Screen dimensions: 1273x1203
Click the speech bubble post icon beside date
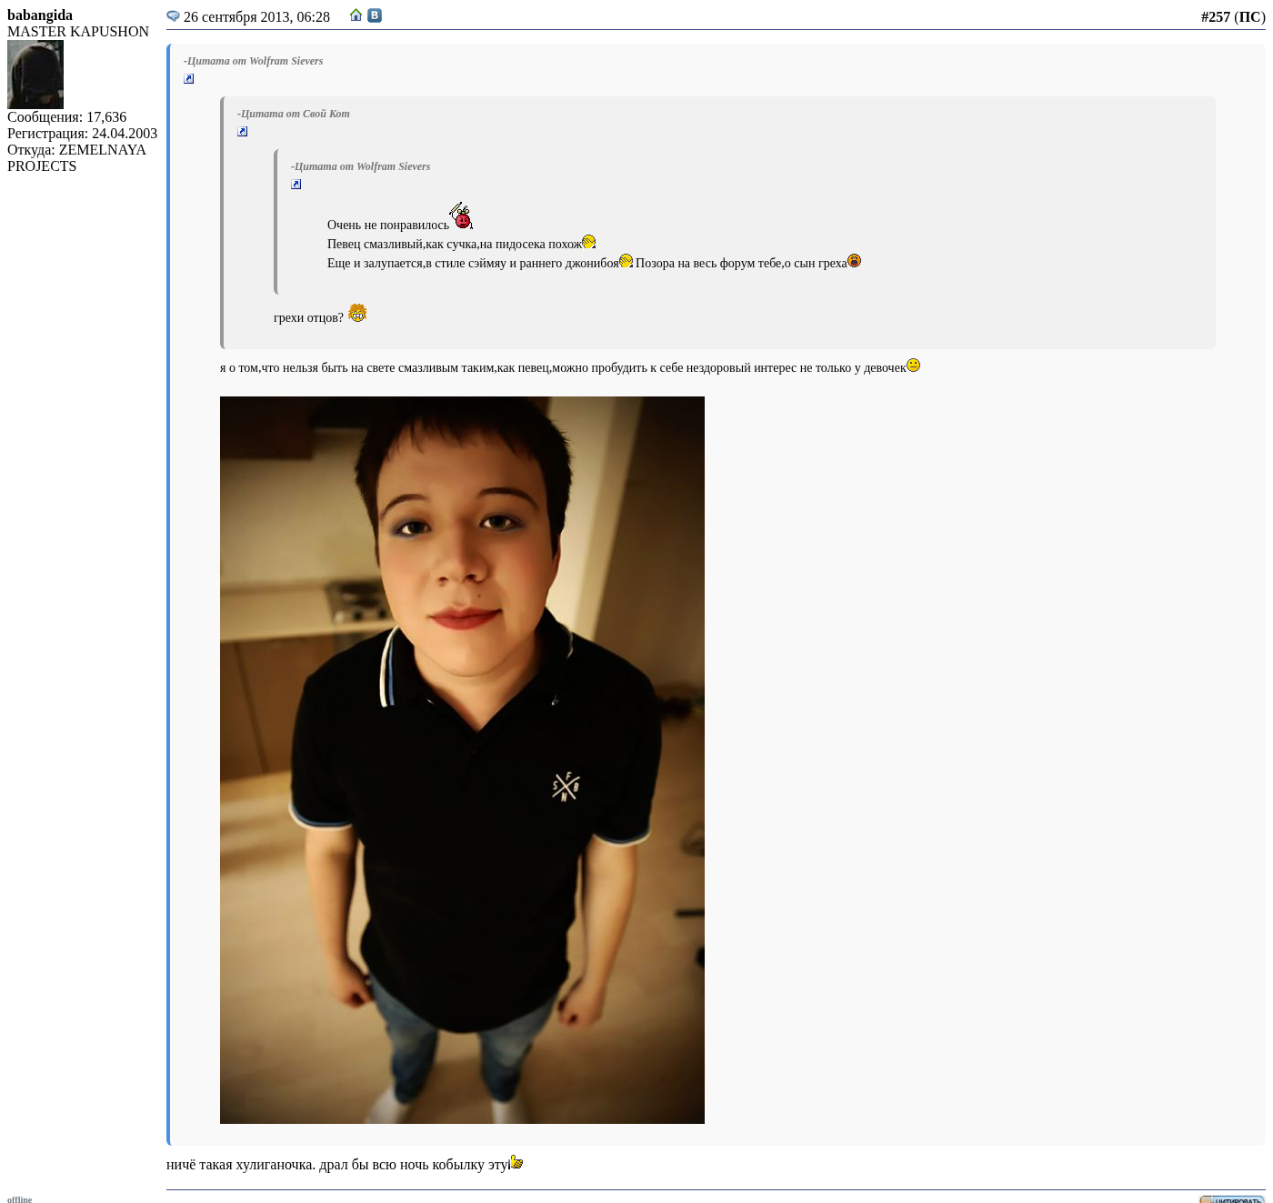(173, 15)
